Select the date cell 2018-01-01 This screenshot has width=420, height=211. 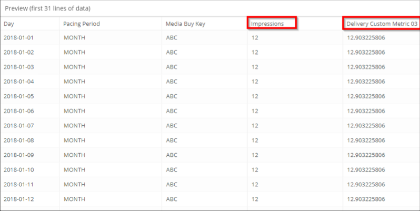pos(19,38)
